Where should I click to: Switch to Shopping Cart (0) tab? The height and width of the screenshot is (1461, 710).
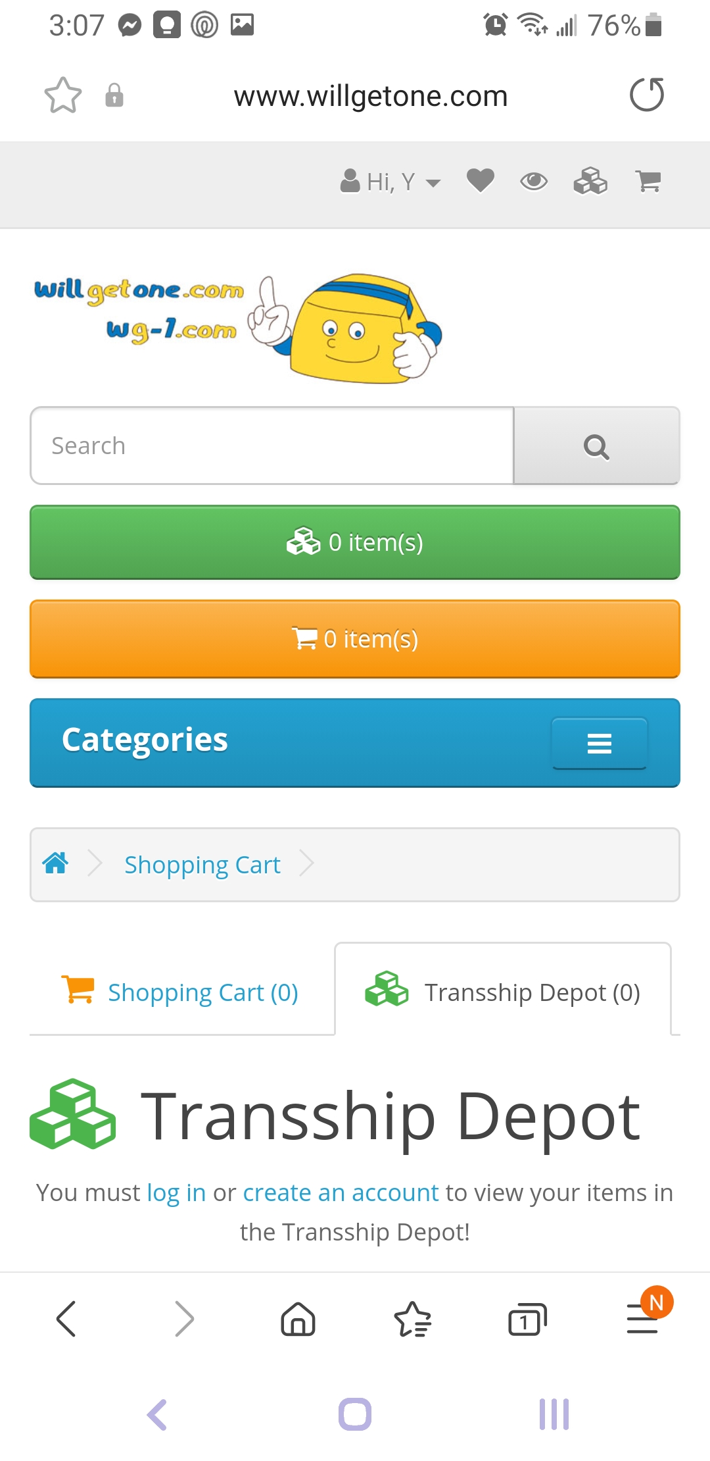(x=180, y=992)
